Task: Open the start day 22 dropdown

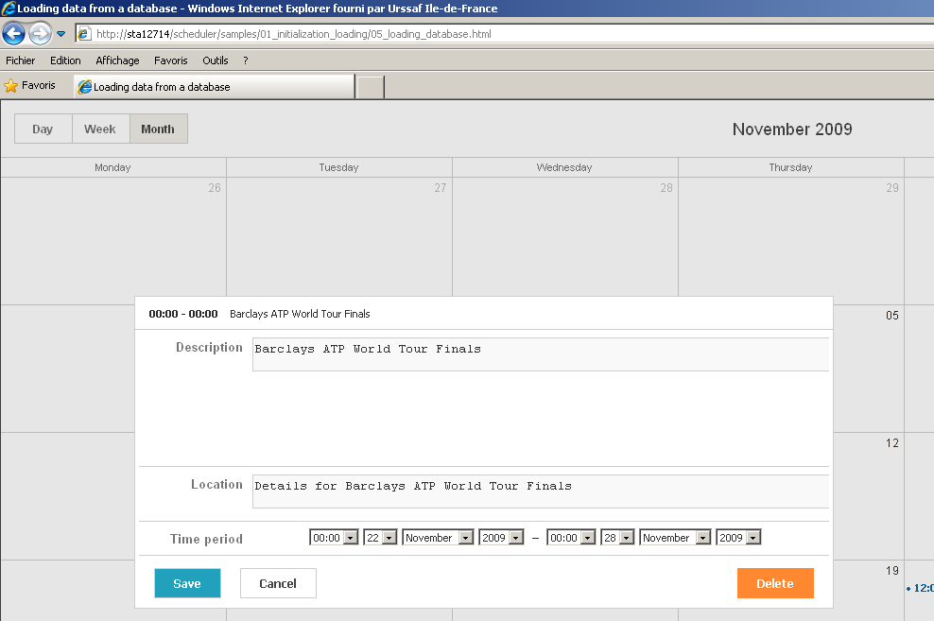Action: click(x=380, y=538)
